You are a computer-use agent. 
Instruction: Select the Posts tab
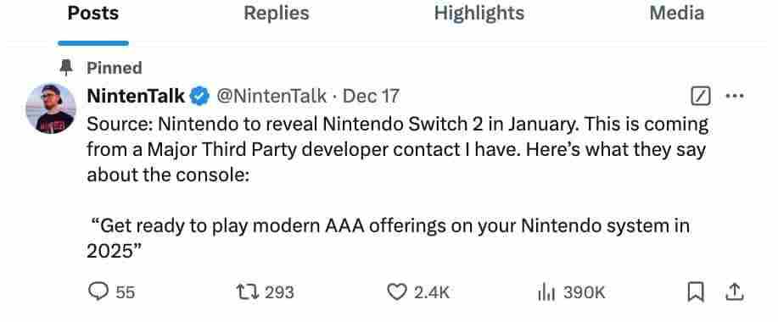click(93, 14)
